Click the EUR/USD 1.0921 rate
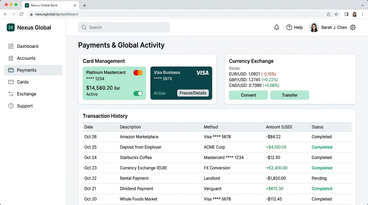The width and height of the screenshot is (368, 205). pos(252,74)
